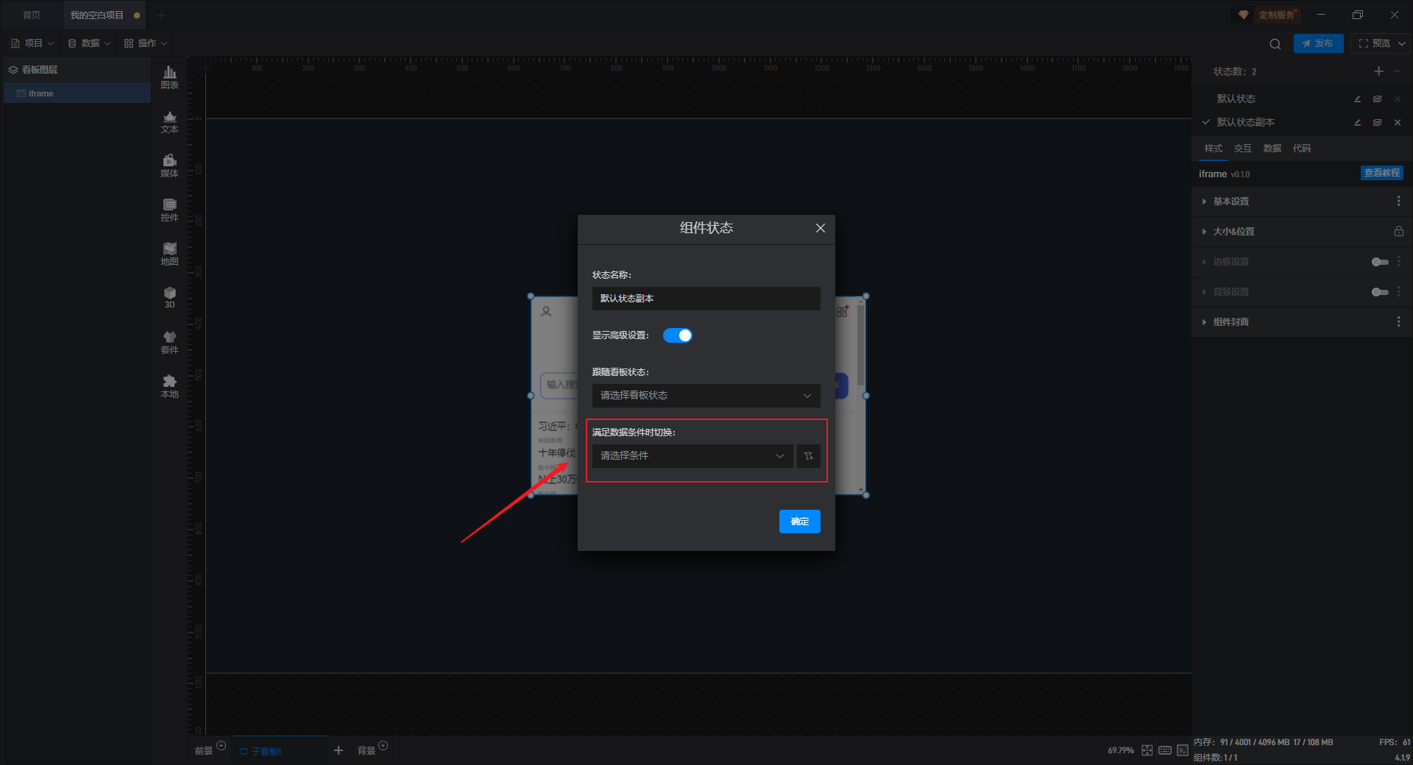This screenshot has height=765, width=1413.
Task: Switch to the 首页 tab
Action: pos(32,15)
